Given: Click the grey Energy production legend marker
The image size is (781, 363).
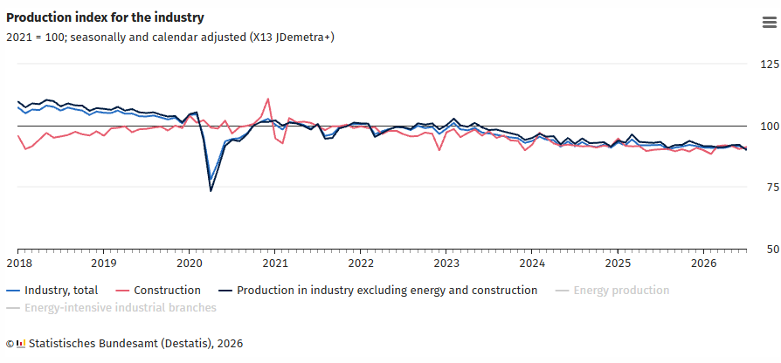Looking at the screenshot, I should click(563, 291).
